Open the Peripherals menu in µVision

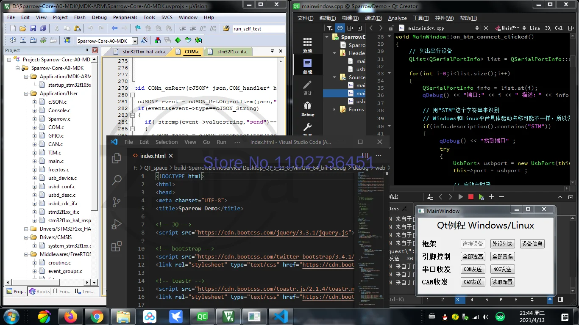[x=125, y=17]
